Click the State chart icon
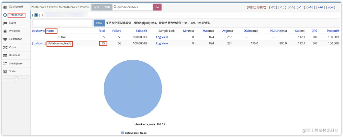The width and height of the screenshot is (343, 137). click(5, 72)
